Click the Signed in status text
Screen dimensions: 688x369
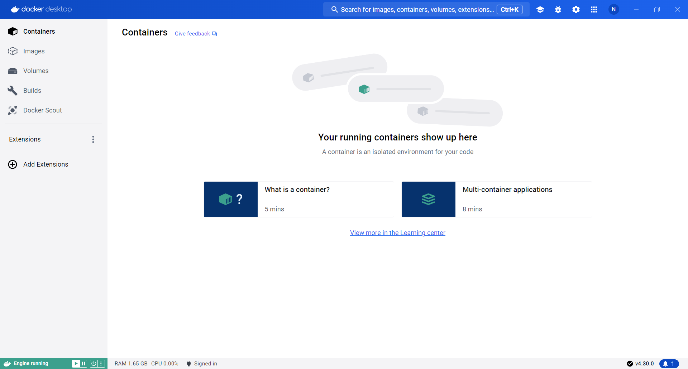point(206,364)
